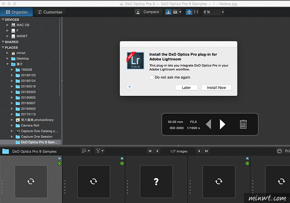Select the Camera Roll folder
The width and height of the screenshot is (290, 203).
pyautogui.click(x=30, y=126)
